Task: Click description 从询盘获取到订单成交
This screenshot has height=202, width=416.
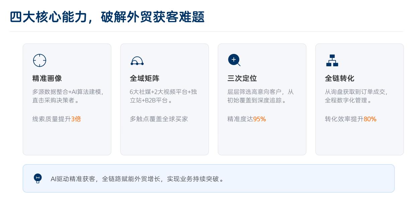Action: [x=356, y=92]
